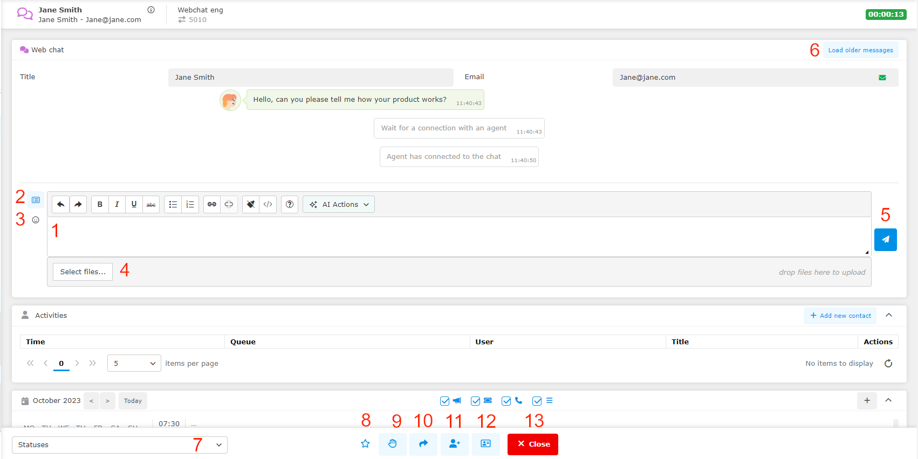Open the Statuses dropdown
Viewport: 918px width, 459px height.
120,445
